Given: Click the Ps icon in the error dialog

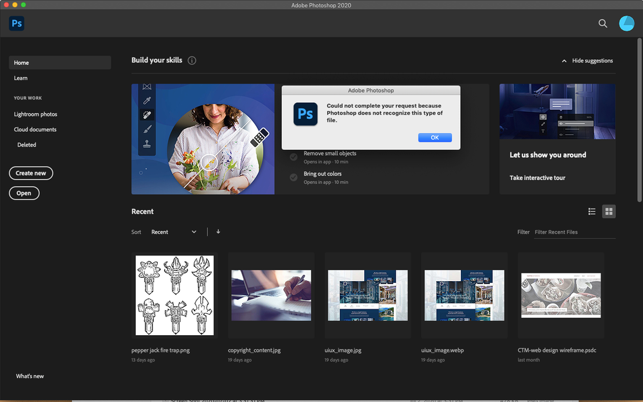Looking at the screenshot, I should [x=306, y=114].
